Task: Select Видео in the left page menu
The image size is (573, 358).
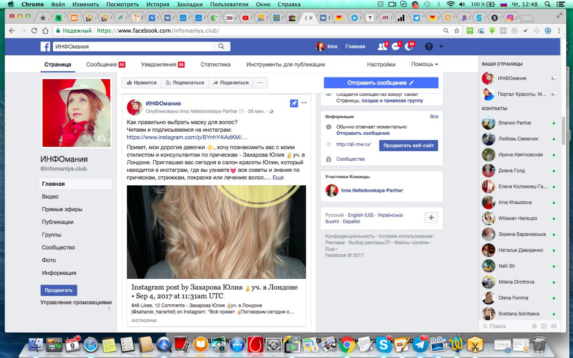Action: coord(50,196)
